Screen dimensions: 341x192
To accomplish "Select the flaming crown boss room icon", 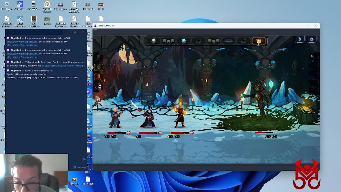I will [259, 41].
